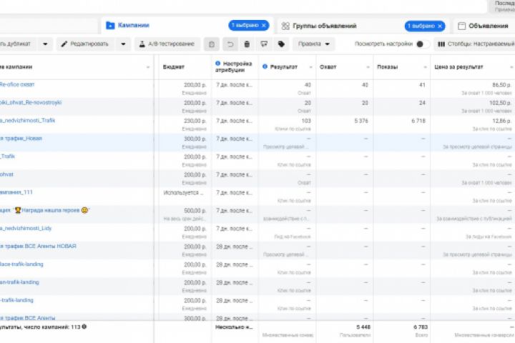The width and height of the screenshot is (515, 343).
Task: Click the 230,00 р. budget cell
Action: coord(195,121)
